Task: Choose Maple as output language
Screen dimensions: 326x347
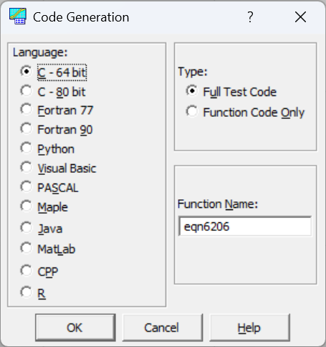Action: (44, 207)
